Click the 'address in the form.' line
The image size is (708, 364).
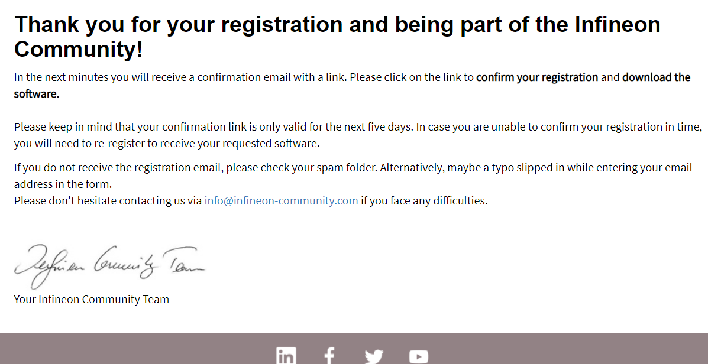coord(63,184)
